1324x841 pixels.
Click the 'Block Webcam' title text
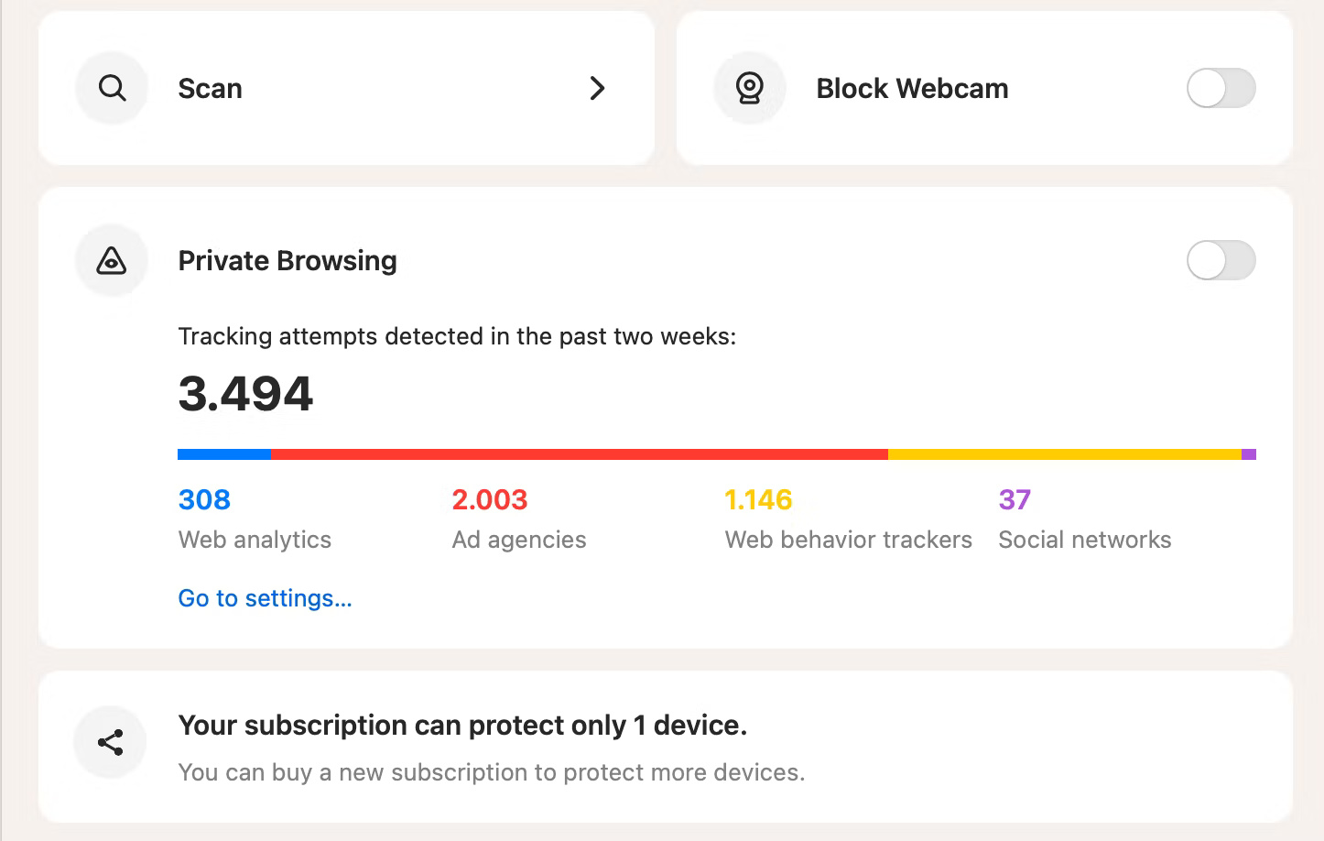point(912,88)
